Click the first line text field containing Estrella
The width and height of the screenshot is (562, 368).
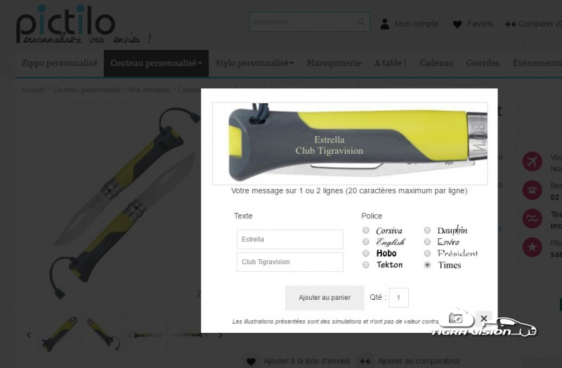tap(290, 239)
